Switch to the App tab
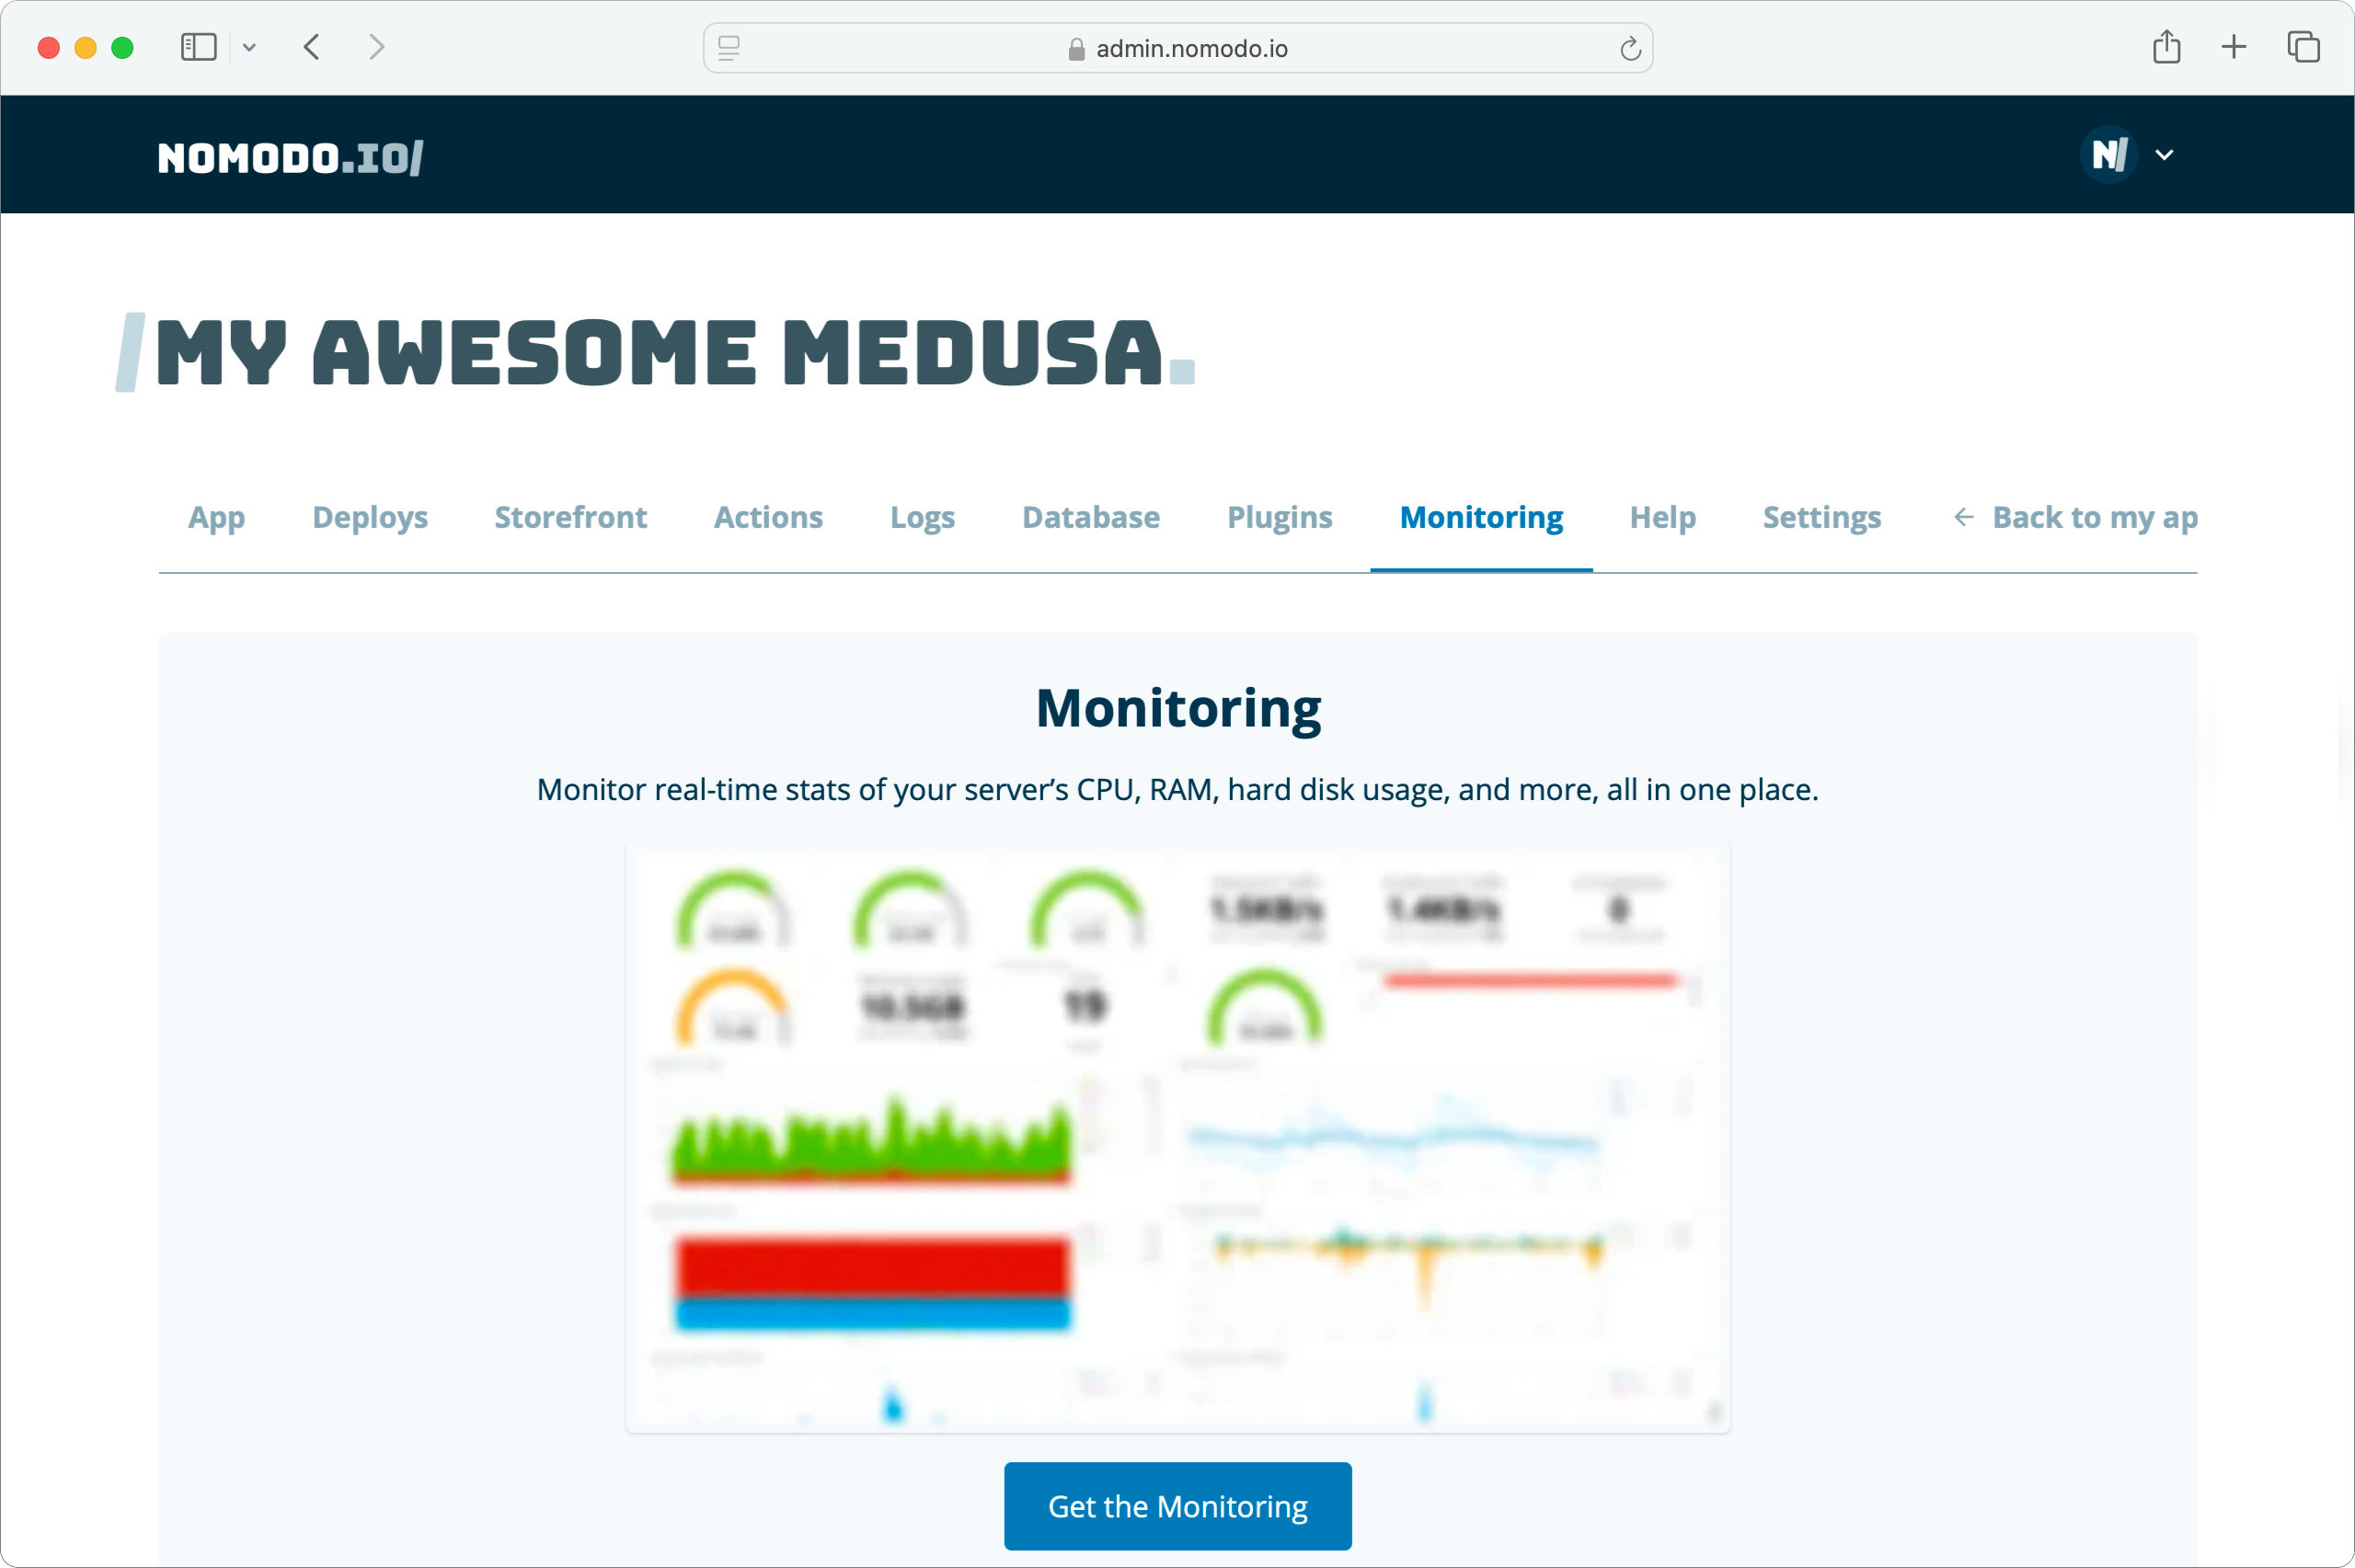Viewport: 2355px width, 1568px height. pos(216,518)
